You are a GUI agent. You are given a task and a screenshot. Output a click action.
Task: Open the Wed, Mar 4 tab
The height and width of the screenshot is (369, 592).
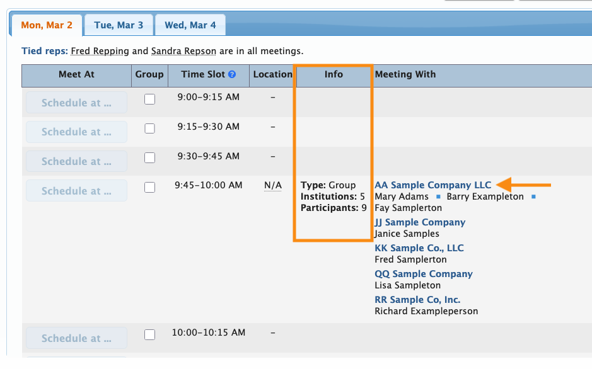pos(190,25)
